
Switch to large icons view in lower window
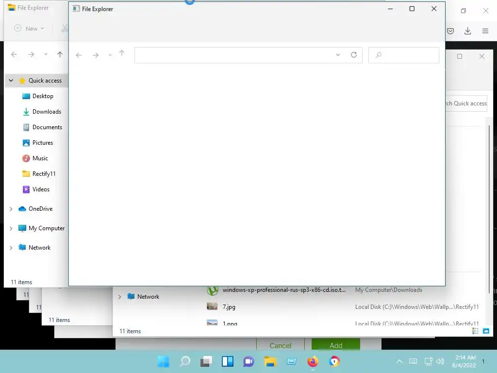(x=486, y=331)
